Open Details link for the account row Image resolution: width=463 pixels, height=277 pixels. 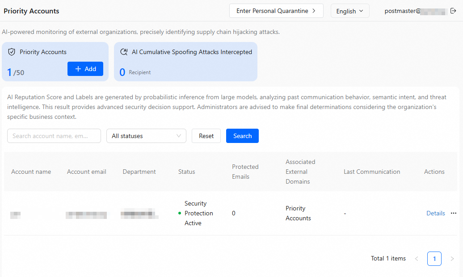pyautogui.click(x=436, y=213)
